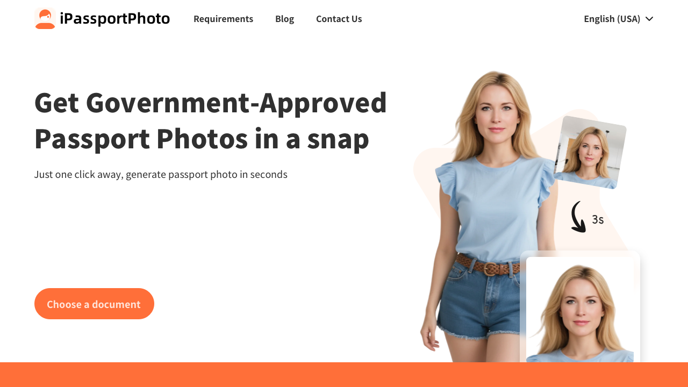Select the finished passport photo card
This screenshot has width=688, height=387.
click(x=580, y=309)
